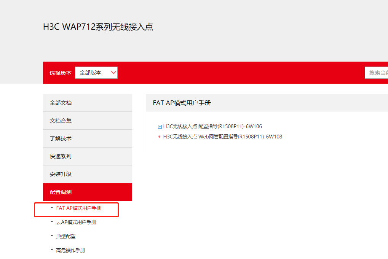Collapse the 配置调测 sidebar section

(x=88, y=192)
